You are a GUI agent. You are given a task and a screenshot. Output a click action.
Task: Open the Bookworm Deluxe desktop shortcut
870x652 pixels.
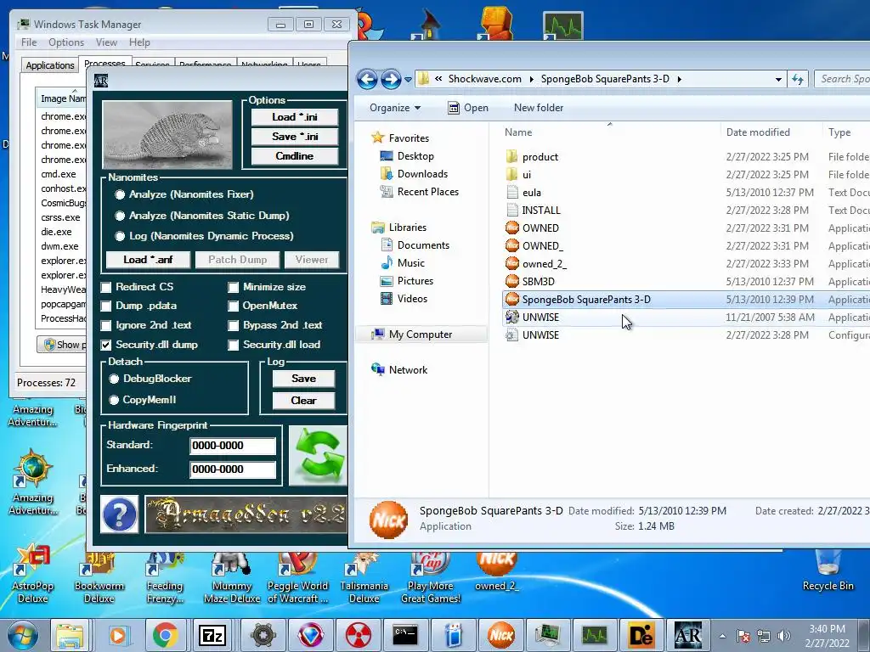point(99,577)
